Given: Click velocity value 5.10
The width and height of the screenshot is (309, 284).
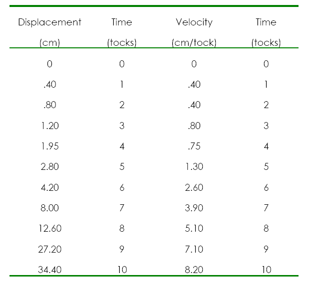Looking at the screenshot, I should [194, 228].
